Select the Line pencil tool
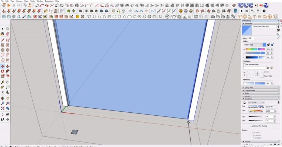Viewport: 282px width, 147px height. point(2,40)
